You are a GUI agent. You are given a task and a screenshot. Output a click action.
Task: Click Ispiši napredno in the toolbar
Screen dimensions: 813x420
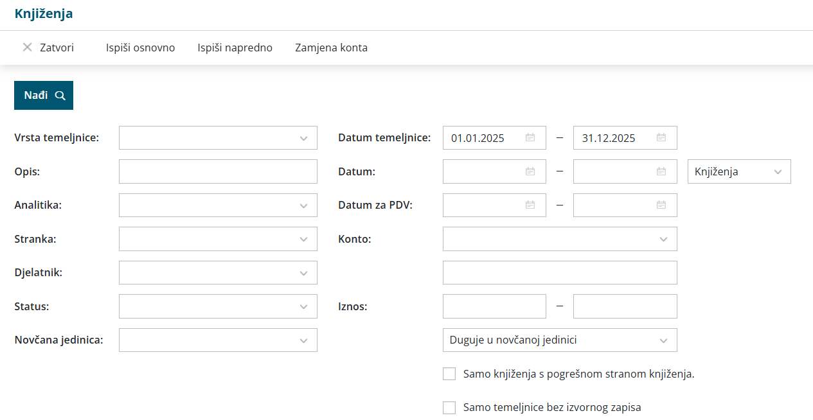point(235,48)
